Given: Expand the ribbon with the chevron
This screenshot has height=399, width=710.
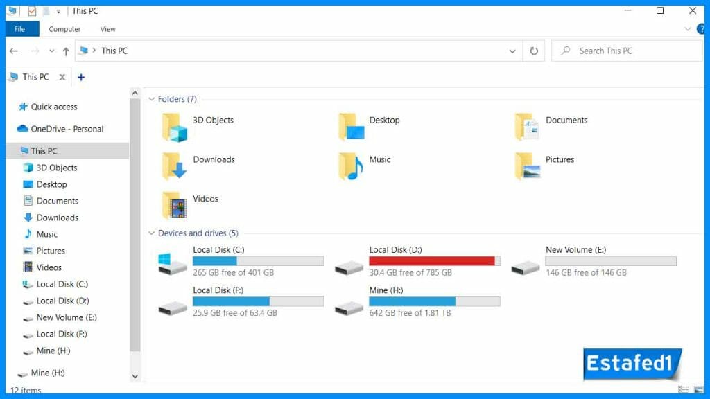Looking at the screenshot, I should coord(688,29).
